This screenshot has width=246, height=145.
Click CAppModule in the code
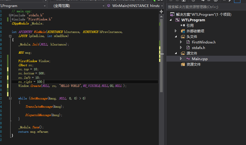click(x=20, y=23)
